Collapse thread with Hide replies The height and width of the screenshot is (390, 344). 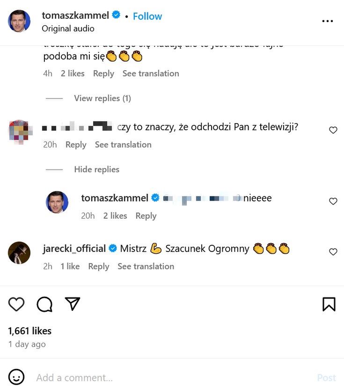pyautogui.click(x=96, y=169)
